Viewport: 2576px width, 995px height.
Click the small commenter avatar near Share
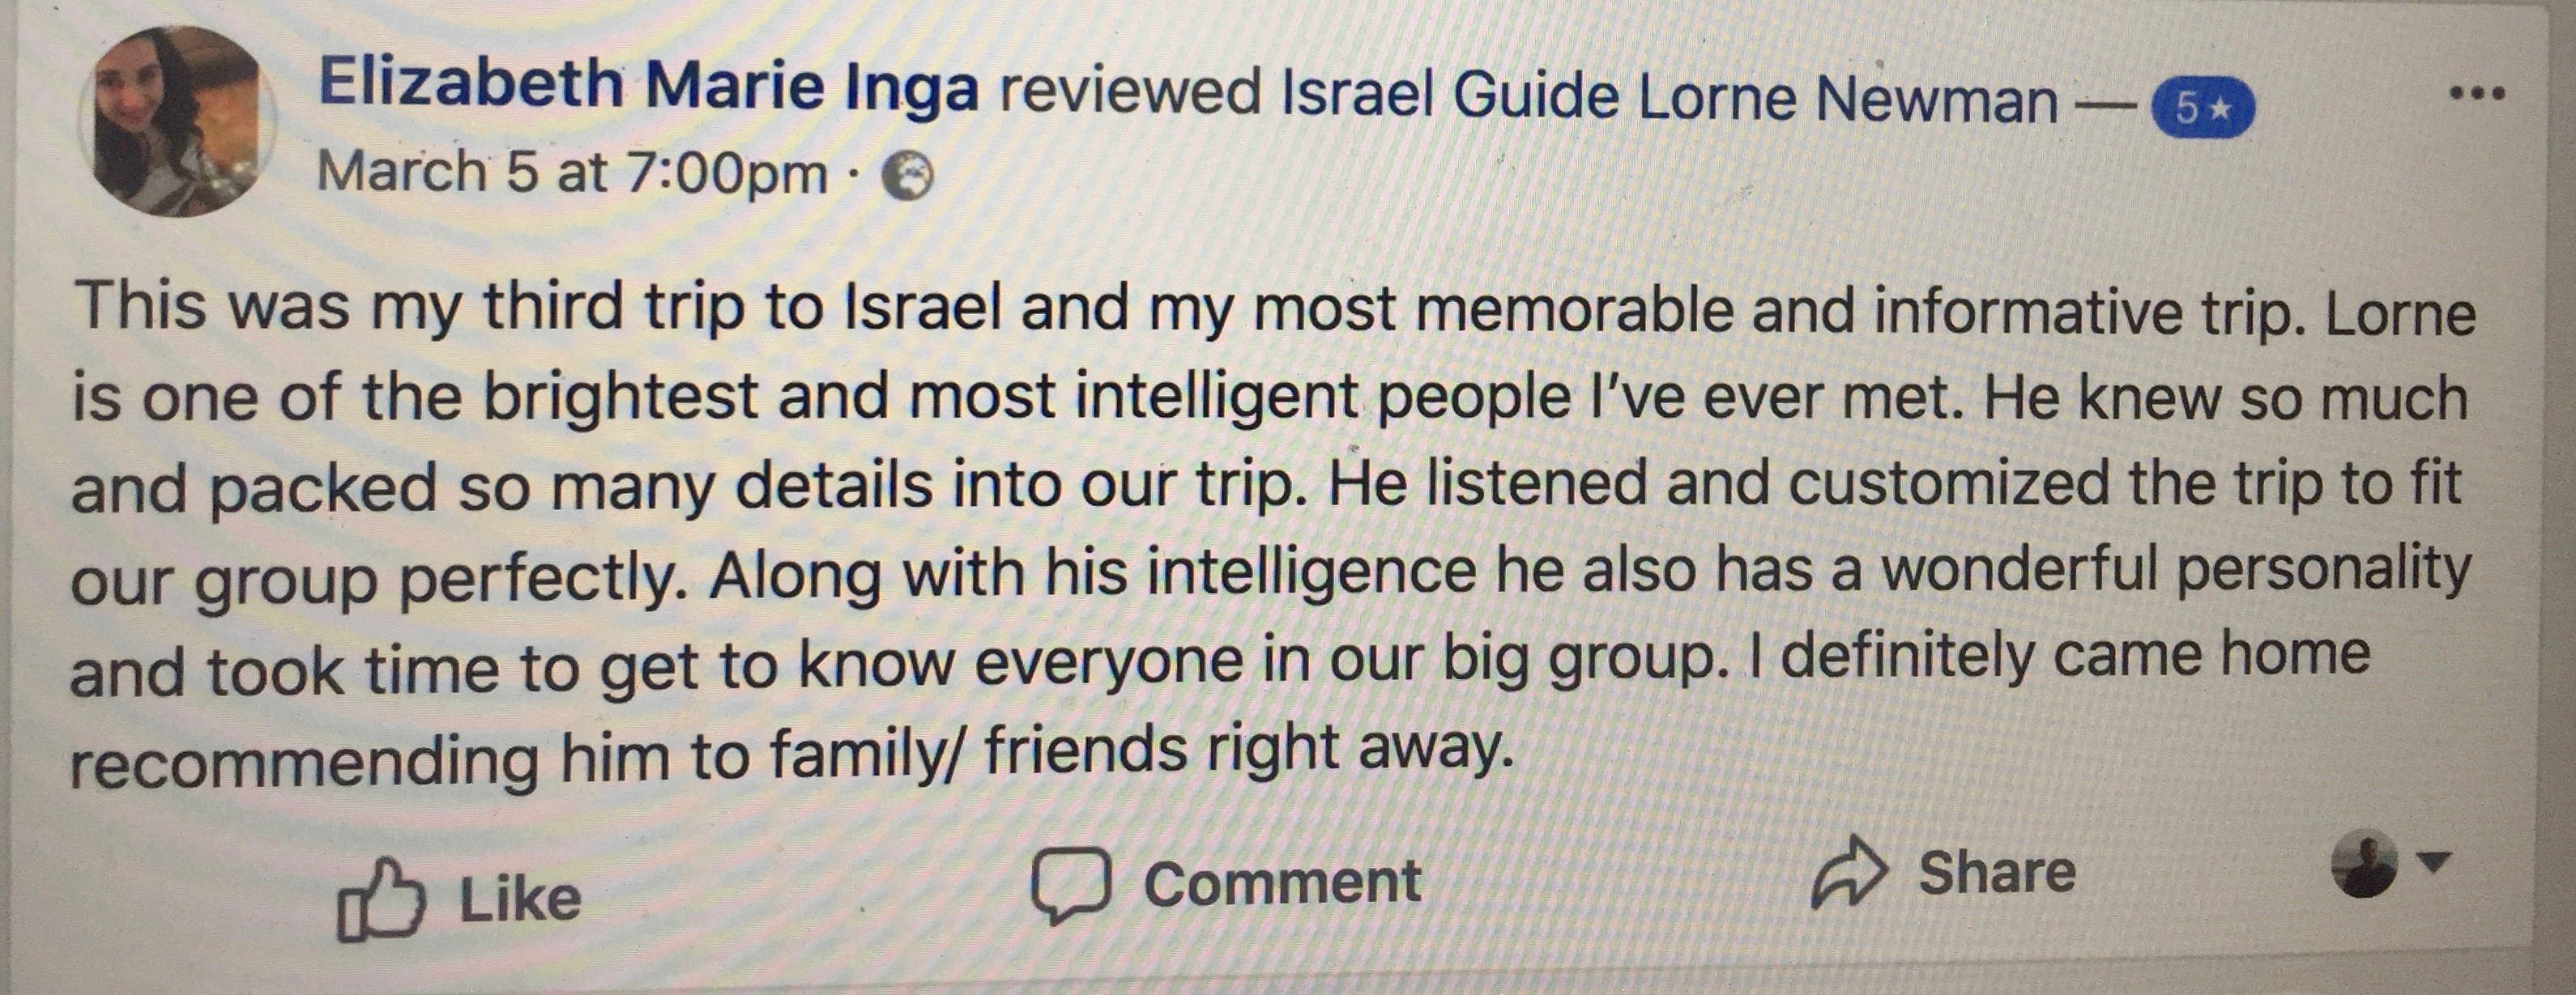[2364, 863]
